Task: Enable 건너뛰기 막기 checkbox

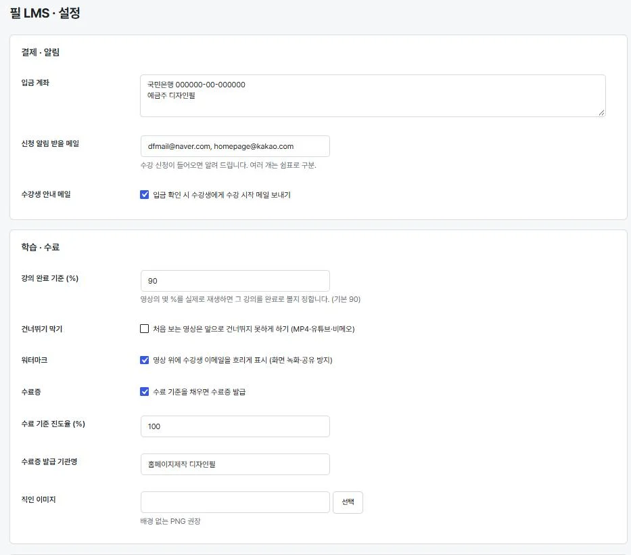Action: [x=145, y=329]
